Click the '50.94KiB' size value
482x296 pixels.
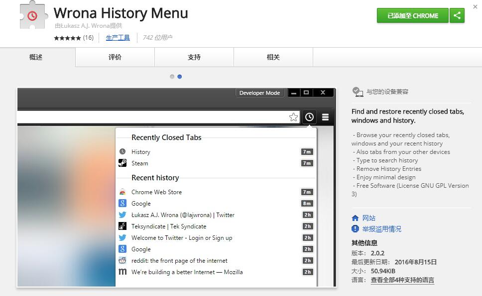click(383, 271)
